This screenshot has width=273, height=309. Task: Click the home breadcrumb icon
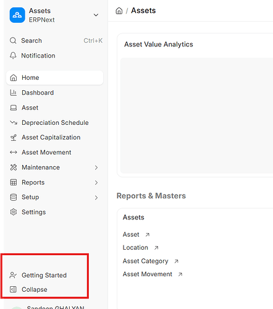119,11
